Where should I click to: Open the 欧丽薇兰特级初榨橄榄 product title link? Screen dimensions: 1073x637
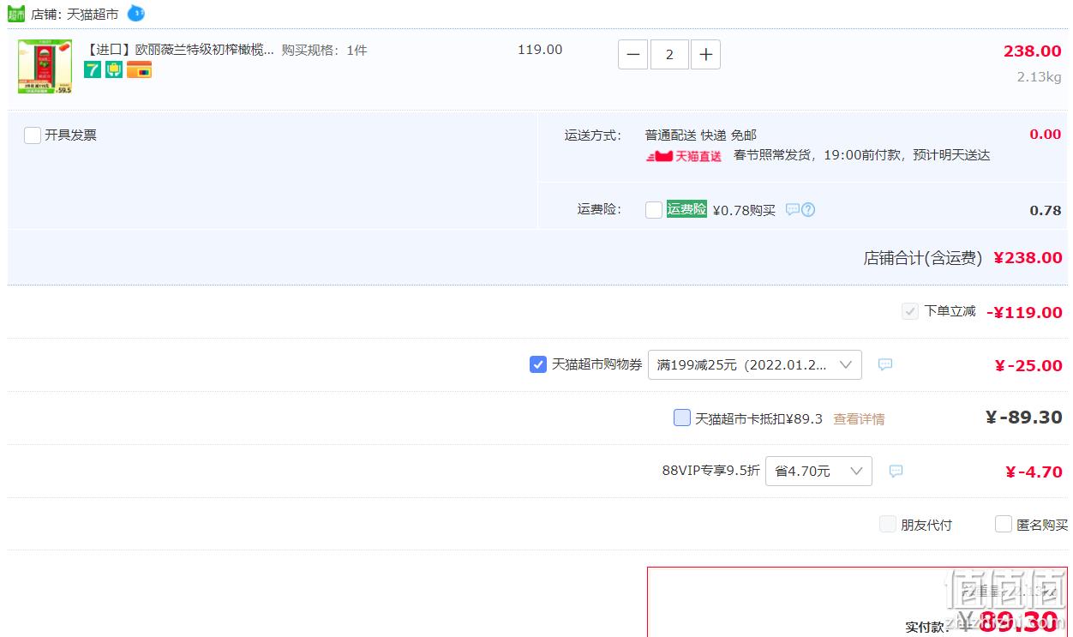click(180, 50)
